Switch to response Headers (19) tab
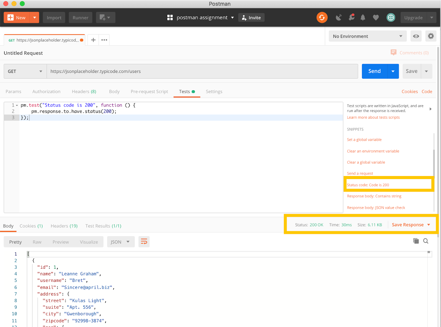441x327 pixels. [x=64, y=226]
